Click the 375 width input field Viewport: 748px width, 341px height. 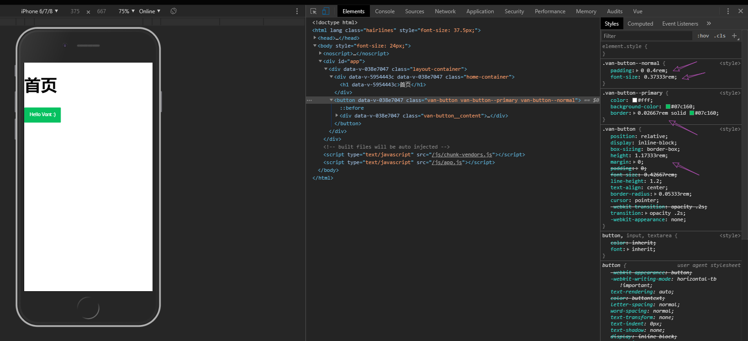tap(75, 11)
